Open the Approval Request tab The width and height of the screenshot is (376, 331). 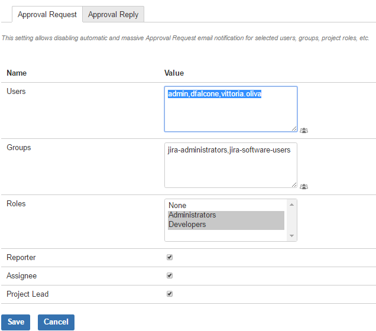coord(47,15)
